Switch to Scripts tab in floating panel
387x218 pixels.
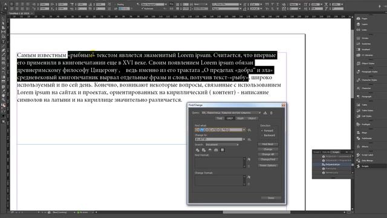[x=335, y=152]
